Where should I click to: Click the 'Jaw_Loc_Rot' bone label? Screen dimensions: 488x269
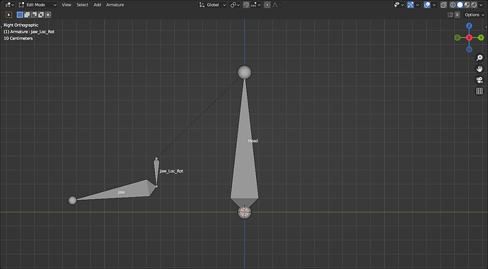coord(171,171)
